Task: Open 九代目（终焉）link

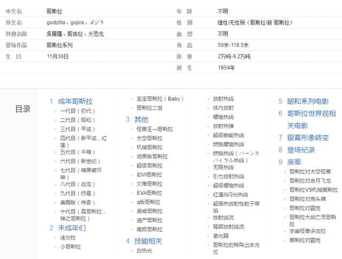Action: pos(77,194)
